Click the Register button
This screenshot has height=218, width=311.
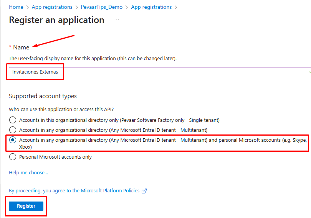coord(26,206)
